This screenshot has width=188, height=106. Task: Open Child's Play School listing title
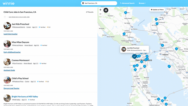20,78
